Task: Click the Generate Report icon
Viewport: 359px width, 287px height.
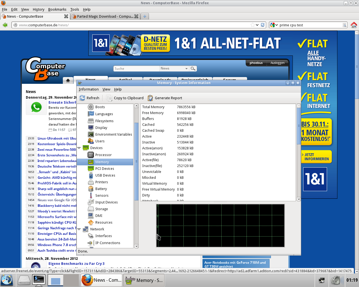Action: [150, 98]
